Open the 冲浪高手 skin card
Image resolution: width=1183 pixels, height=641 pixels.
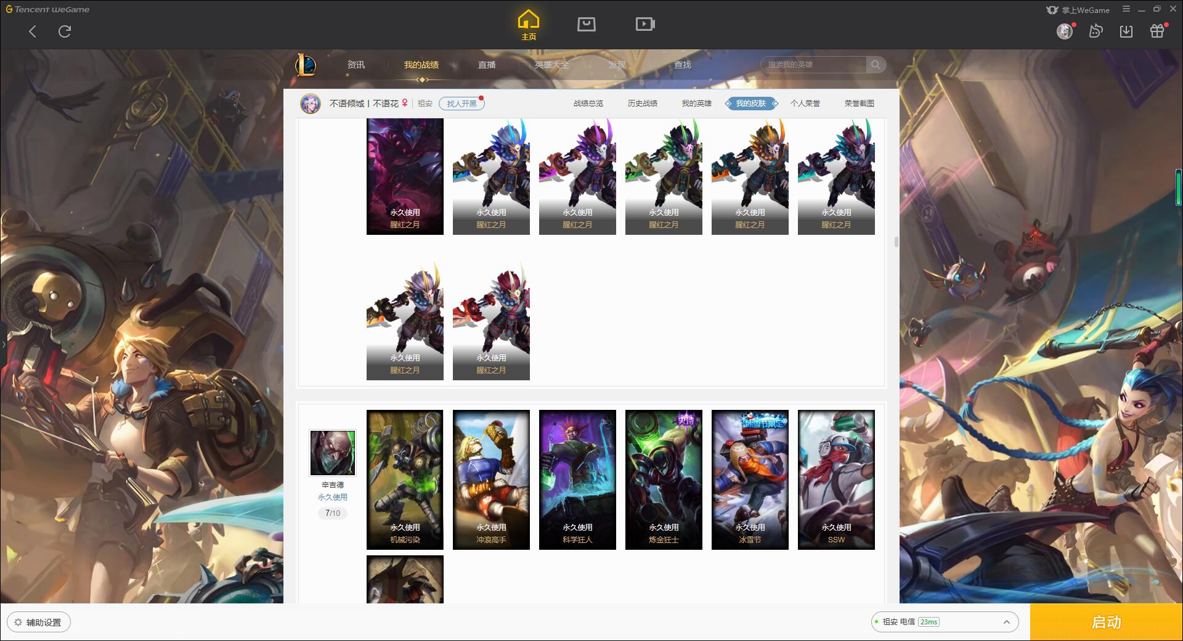491,480
